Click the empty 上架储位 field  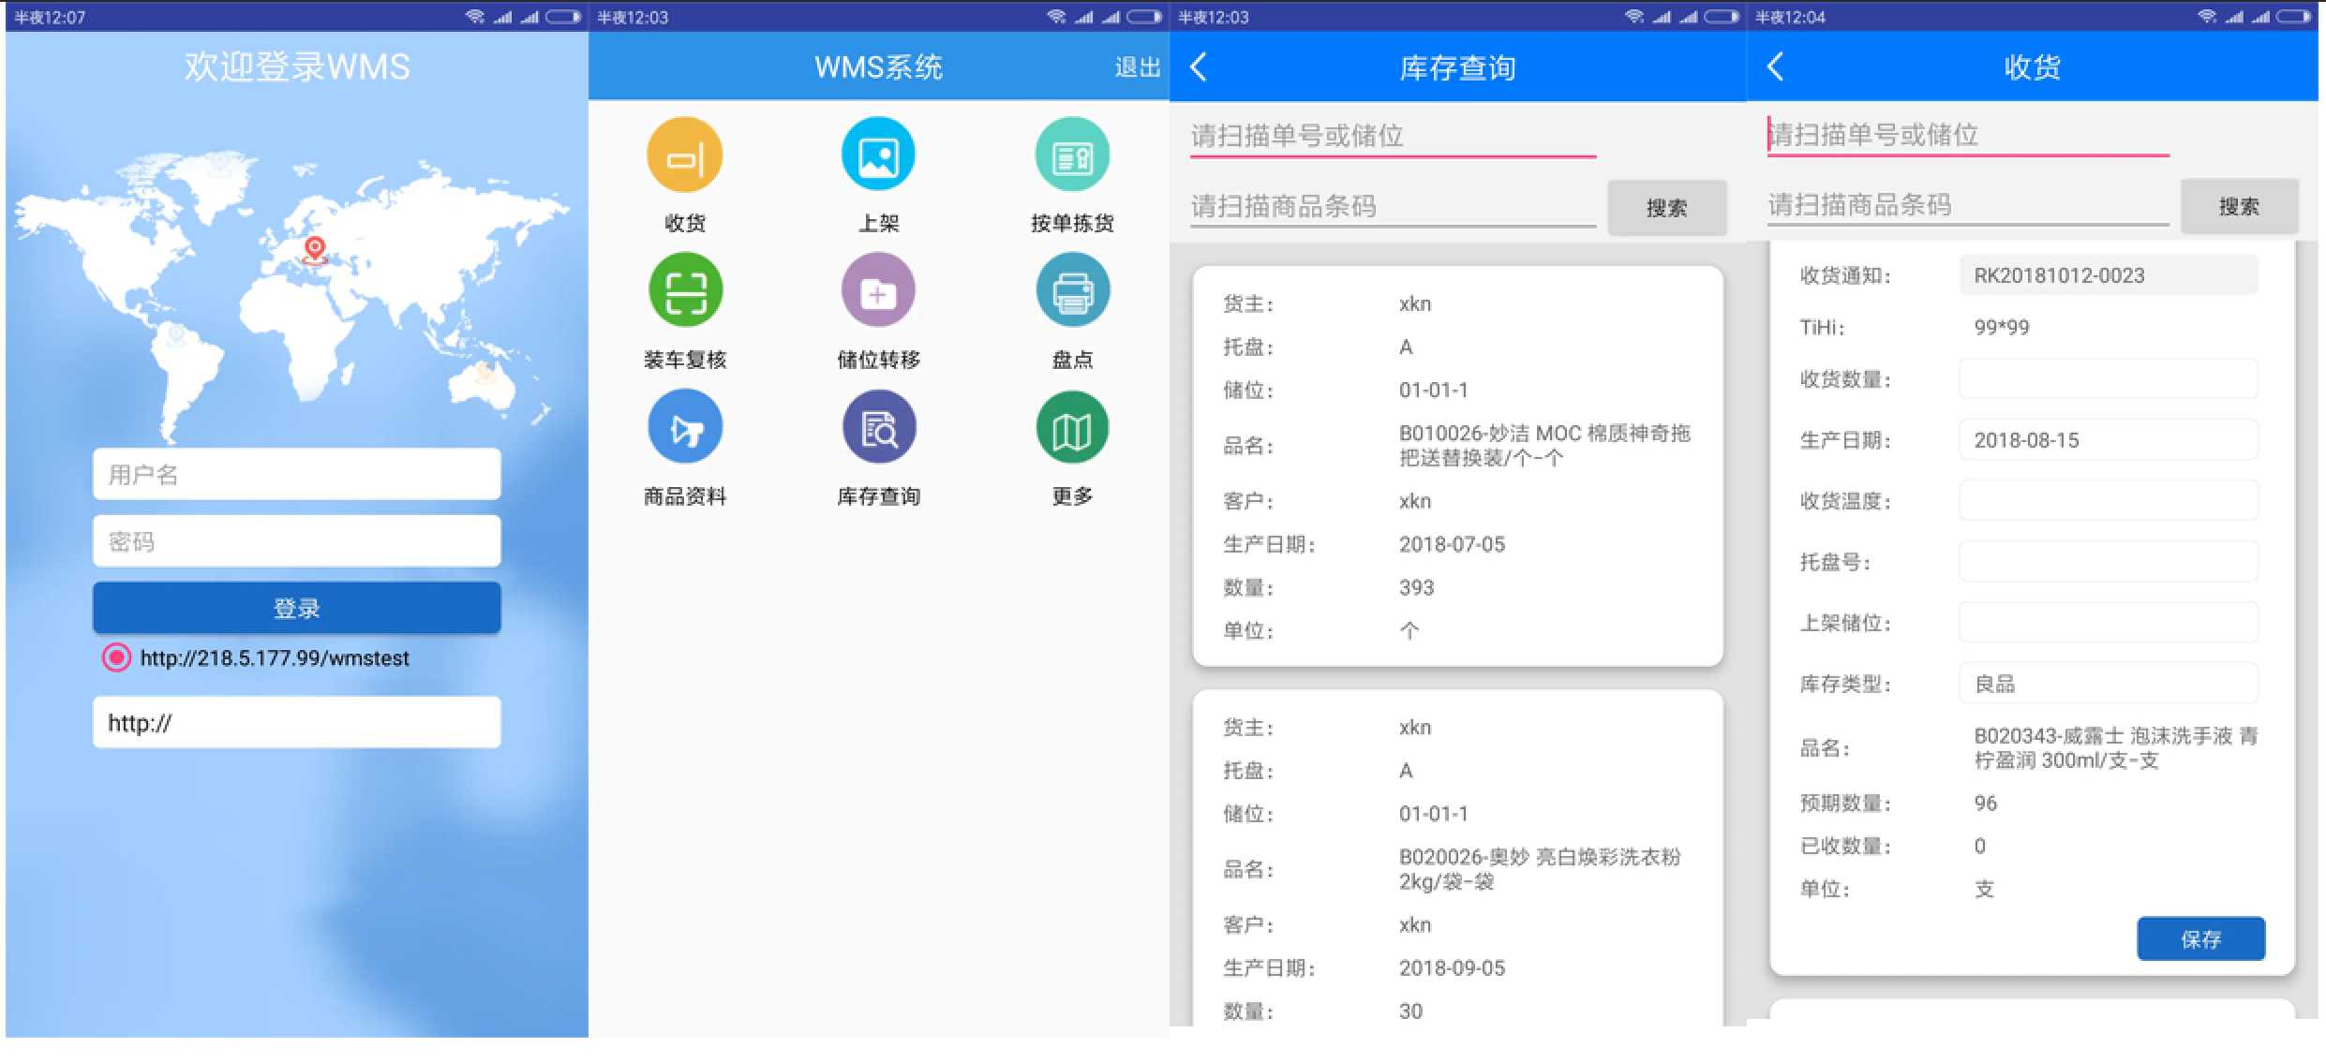pos(2109,623)
